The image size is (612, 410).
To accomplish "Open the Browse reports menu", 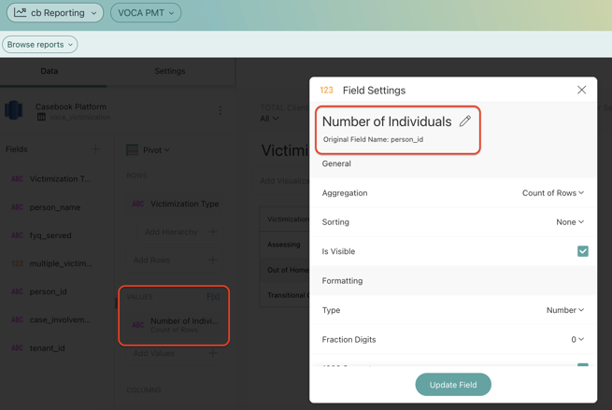I will (x=40, y=45).
